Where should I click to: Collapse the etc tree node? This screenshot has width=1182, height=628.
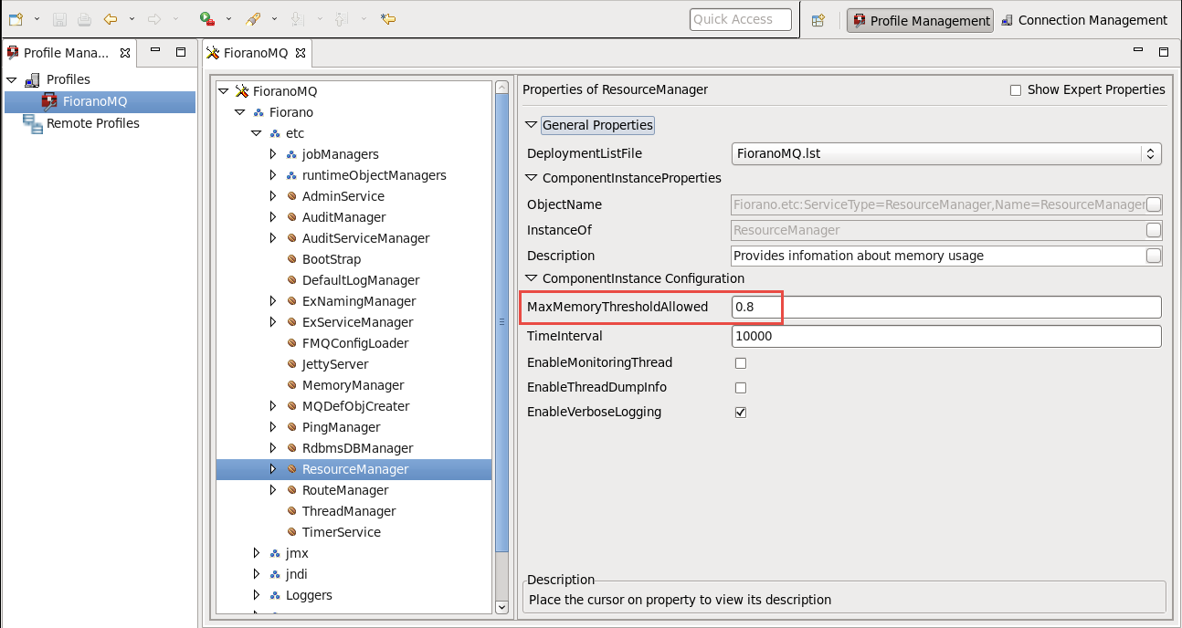pyautogui.click(x=256, y=133)
